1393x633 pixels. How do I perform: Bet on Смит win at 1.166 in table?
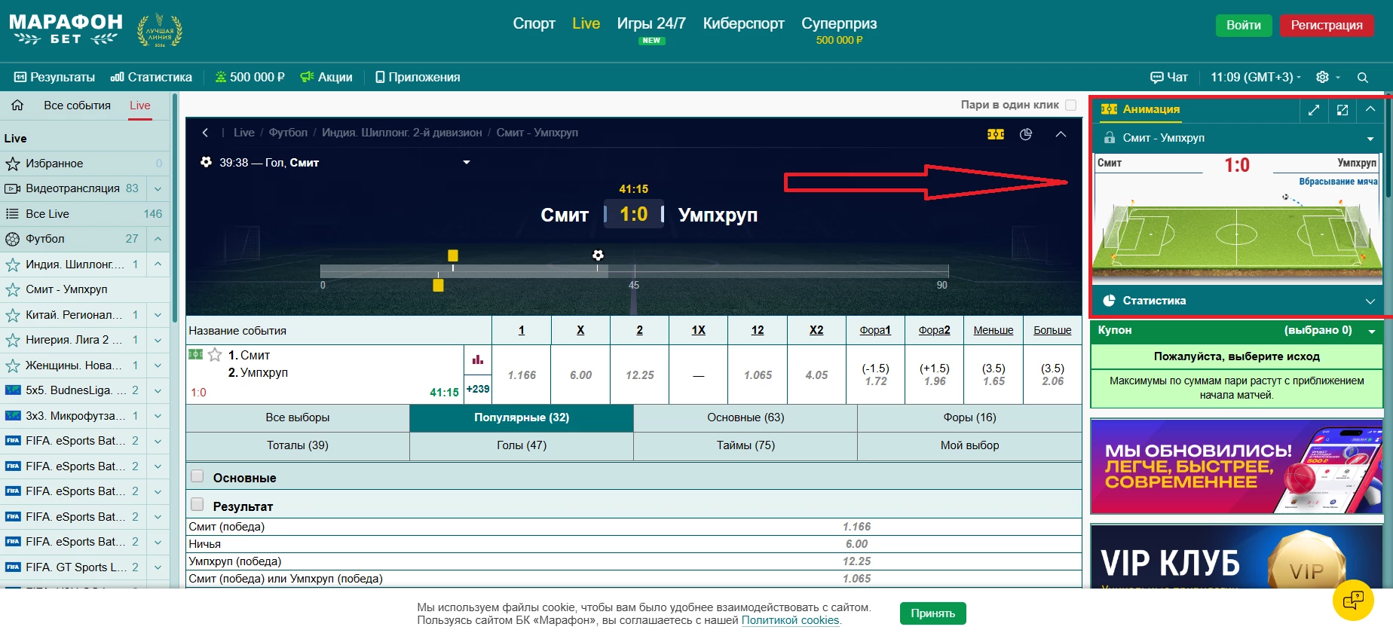(x=522, y=375)
